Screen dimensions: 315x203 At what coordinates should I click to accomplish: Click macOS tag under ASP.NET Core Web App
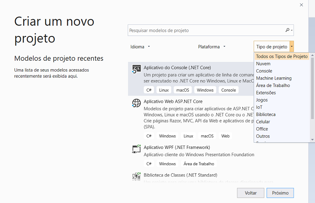click(x=207, y=136)
